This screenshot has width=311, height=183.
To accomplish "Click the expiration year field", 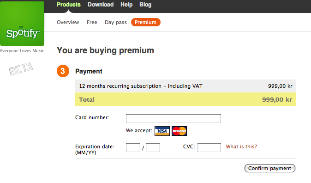I will click(x=153, y=147).
